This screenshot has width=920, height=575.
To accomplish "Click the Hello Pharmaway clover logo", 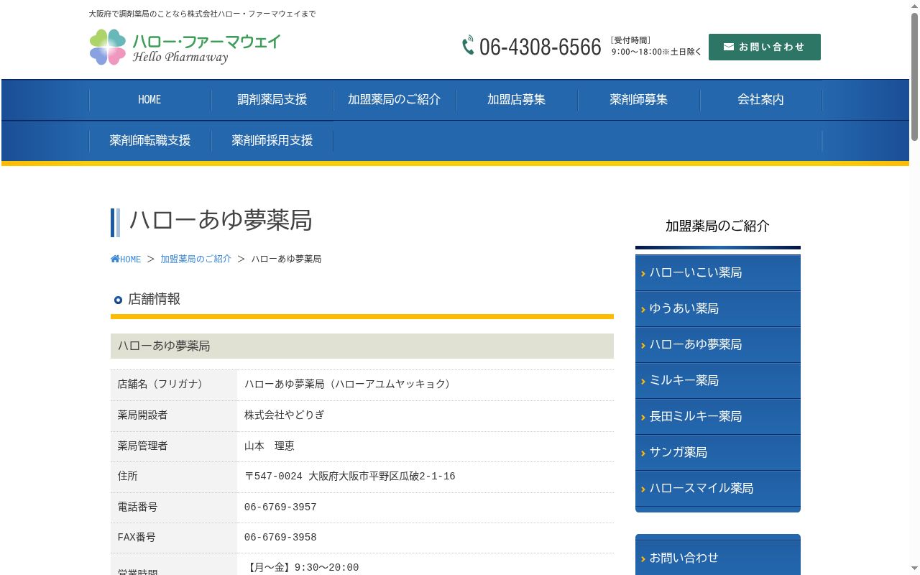I will [185, 47].
